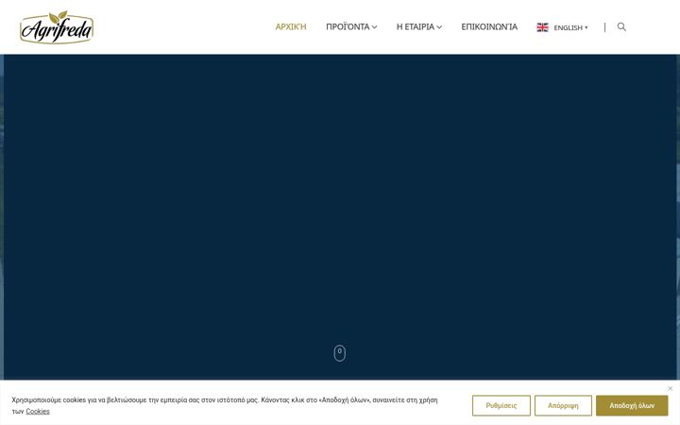Click the Απόρριψη cookie button

563,405
